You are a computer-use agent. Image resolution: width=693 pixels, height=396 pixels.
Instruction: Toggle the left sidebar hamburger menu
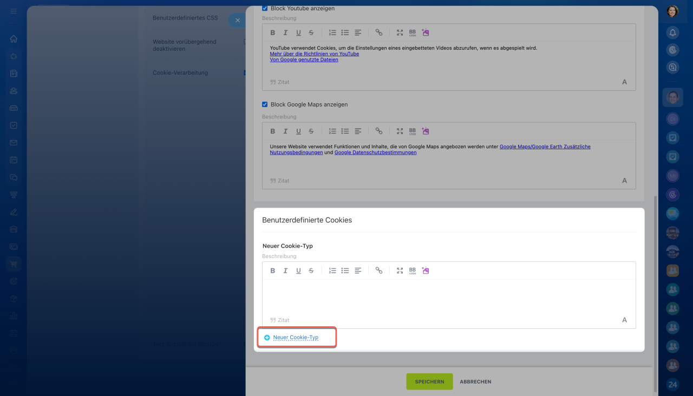coord(14,11)
